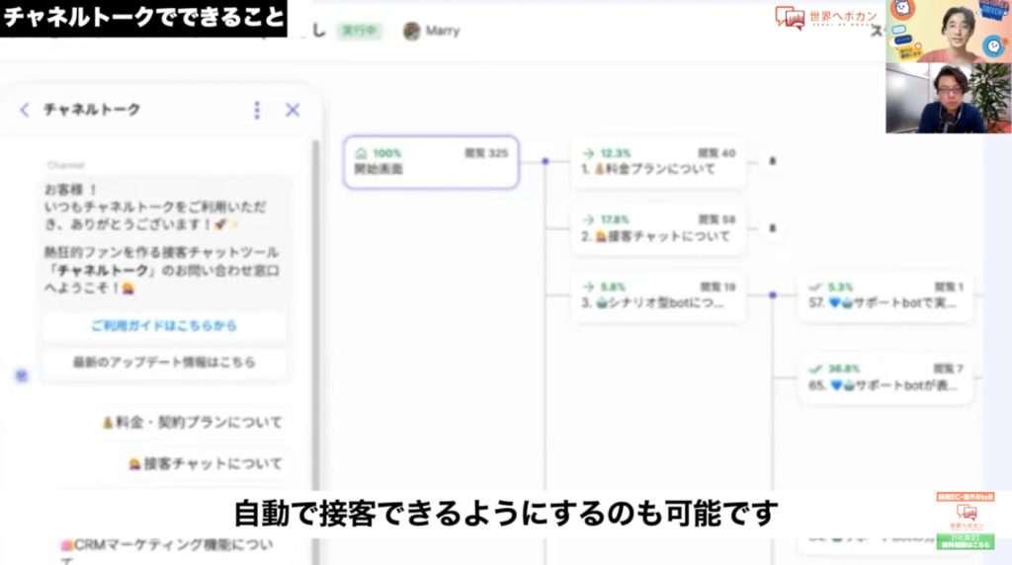Go back with the chat panel arrow
This screenshot has height=565, width=1012.
pyautogui.click(x=25, y=110)
